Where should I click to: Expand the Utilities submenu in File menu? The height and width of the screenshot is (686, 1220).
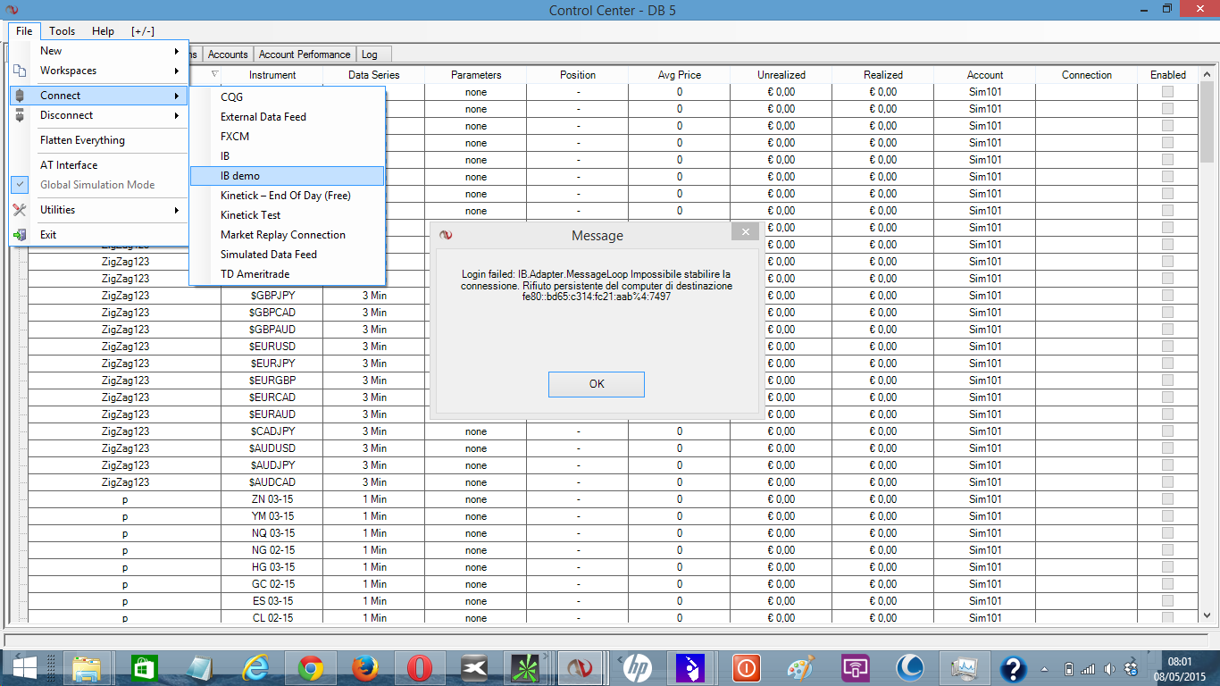[98, 210]
